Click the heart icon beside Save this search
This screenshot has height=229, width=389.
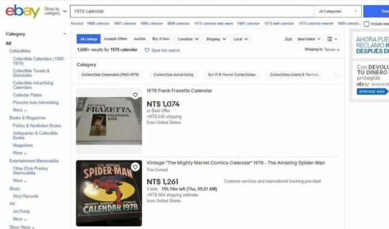(x=147, y=50)
